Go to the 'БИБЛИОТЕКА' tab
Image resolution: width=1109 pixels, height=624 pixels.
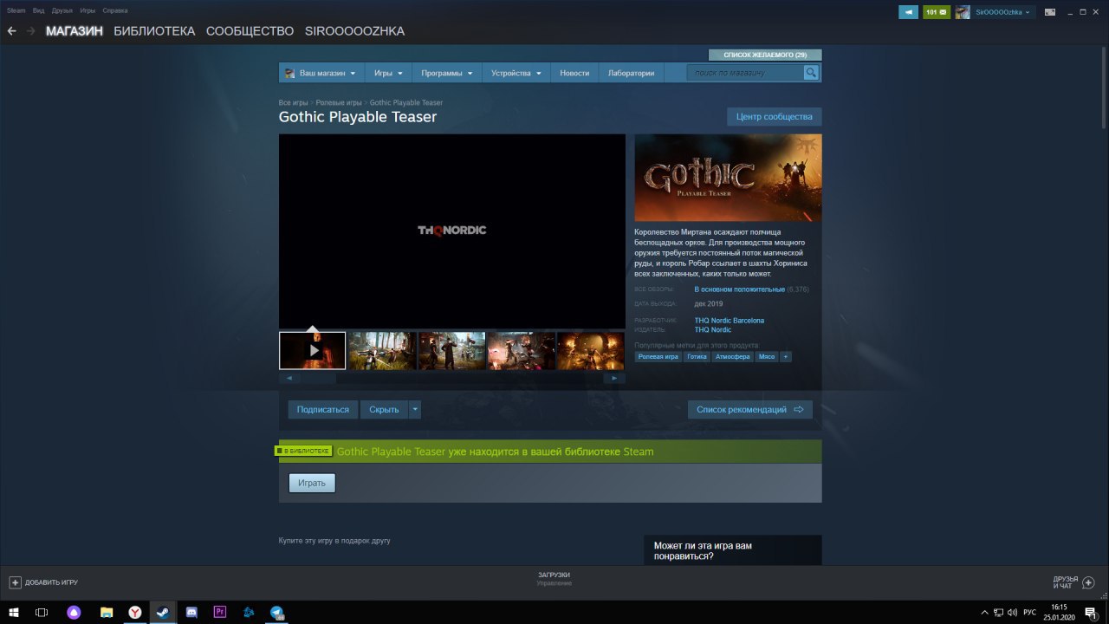[154, 31]
